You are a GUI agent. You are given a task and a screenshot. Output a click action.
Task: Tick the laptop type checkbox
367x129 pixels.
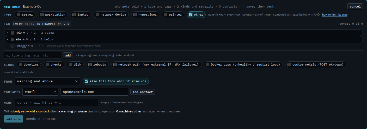74,15
